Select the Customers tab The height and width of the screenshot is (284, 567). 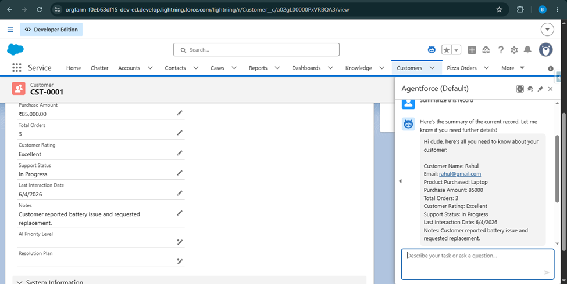(x=409, y=68)
